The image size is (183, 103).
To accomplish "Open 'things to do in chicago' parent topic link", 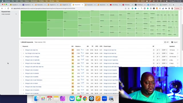I will 111,57.
